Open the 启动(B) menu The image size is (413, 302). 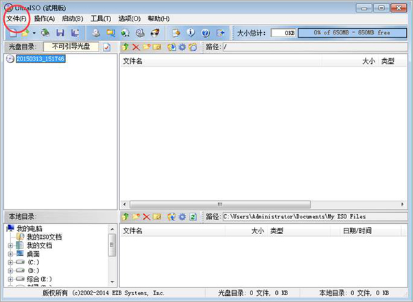[x=73, y=19]
